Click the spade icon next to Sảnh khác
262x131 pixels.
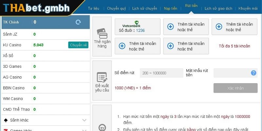(6, 120)
